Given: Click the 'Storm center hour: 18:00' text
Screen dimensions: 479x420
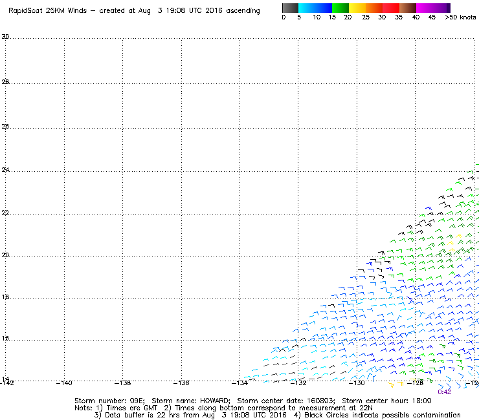Looking at the screenshot, I should 386,401.
